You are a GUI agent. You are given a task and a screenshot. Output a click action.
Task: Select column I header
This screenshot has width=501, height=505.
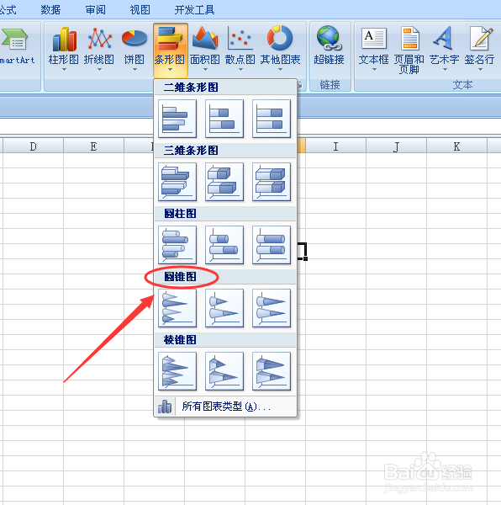coord(335,146)
